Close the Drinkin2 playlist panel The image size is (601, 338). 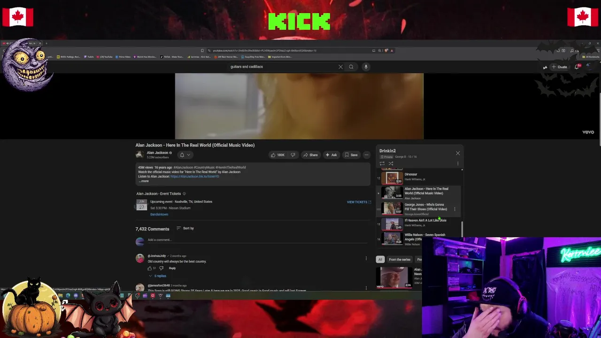tap(458, 153)
